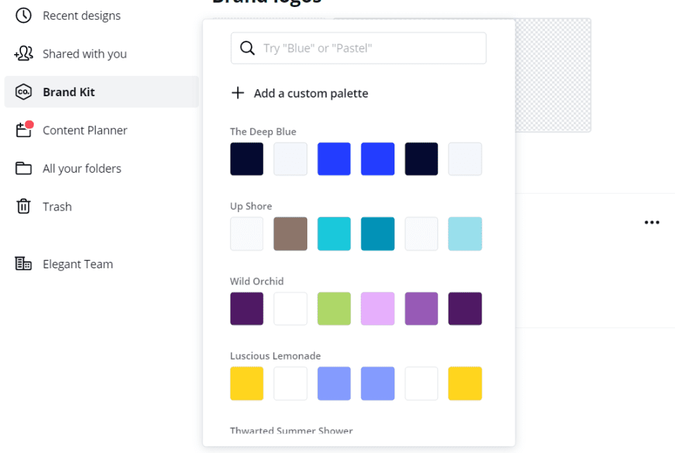Open the Content Planner
Image resolution: width=675 pixels, height=453 pixels.
click(85, 130)
